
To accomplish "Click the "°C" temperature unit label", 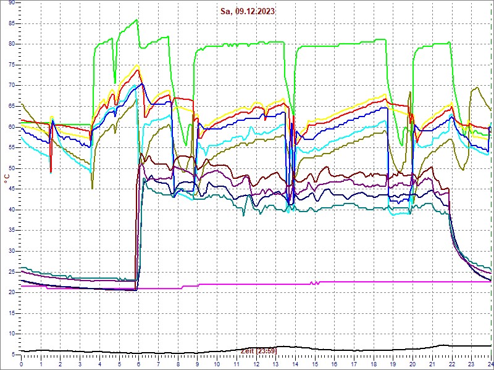I will [x=7, y=179].
